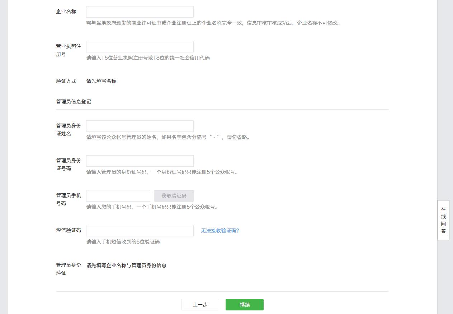Screen dimensions: 453x314
Task: Click the 管理员身份验证 label
Action: (x=68, y=269)
